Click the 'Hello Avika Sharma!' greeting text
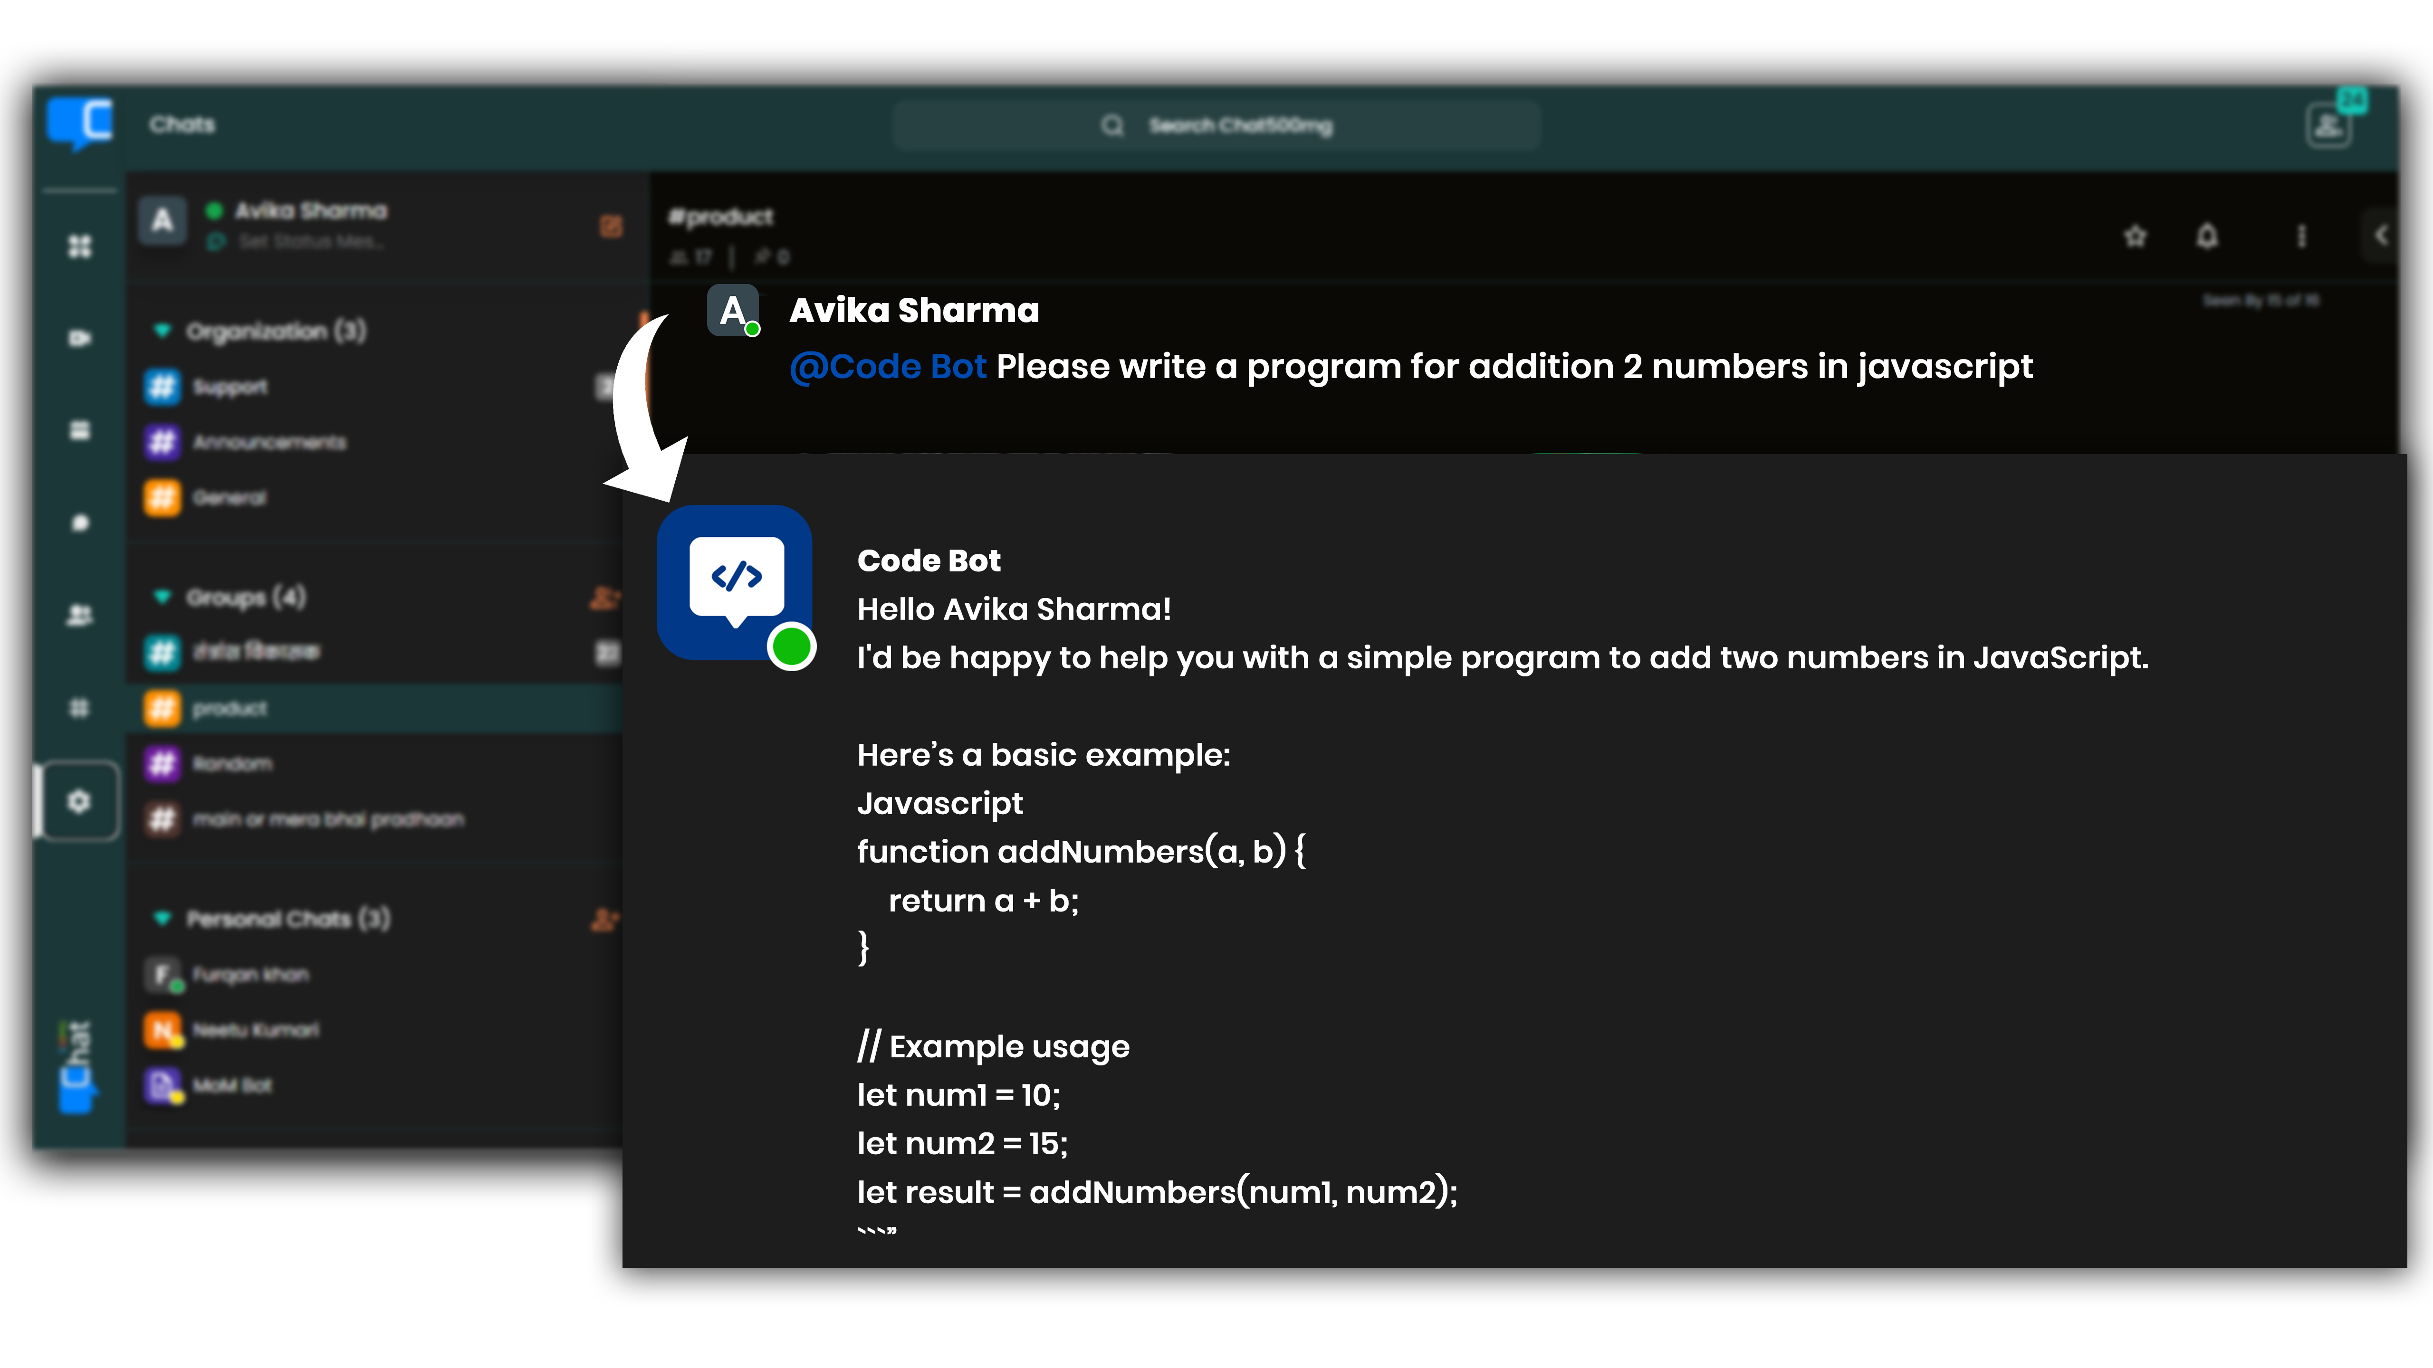This screenshot has height=1368, width=2433. click(1015, 609)
